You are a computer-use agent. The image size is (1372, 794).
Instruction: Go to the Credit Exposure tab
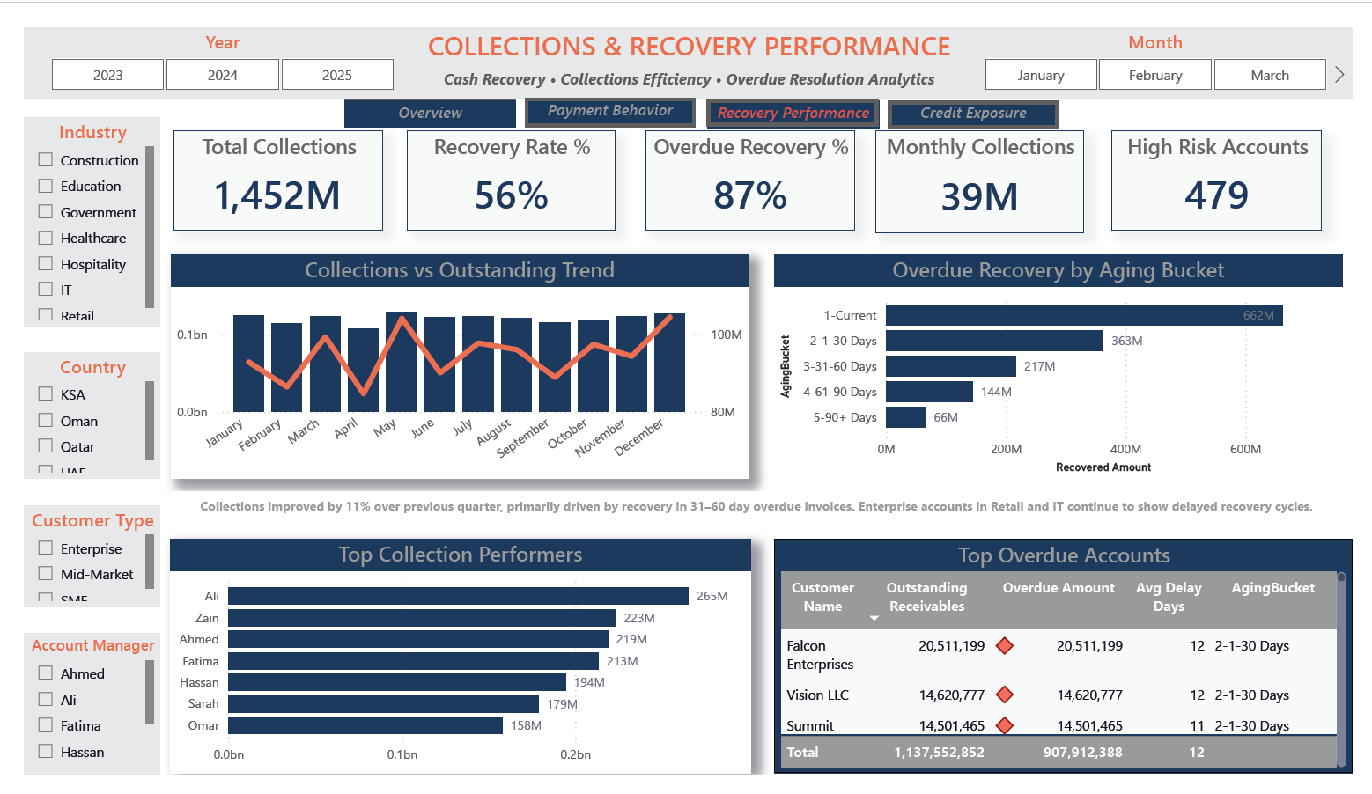[973, 114]
